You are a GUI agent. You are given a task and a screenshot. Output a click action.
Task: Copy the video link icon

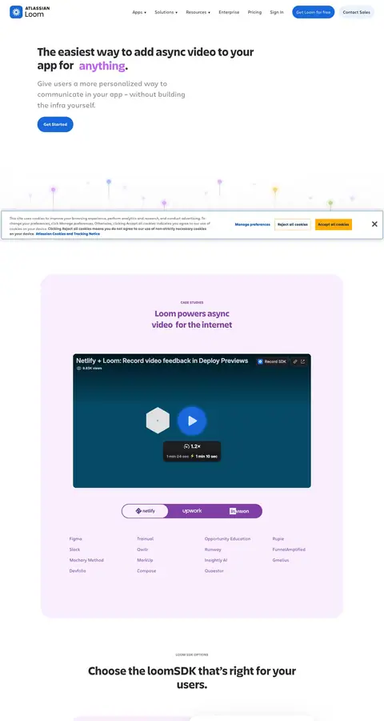295,362
